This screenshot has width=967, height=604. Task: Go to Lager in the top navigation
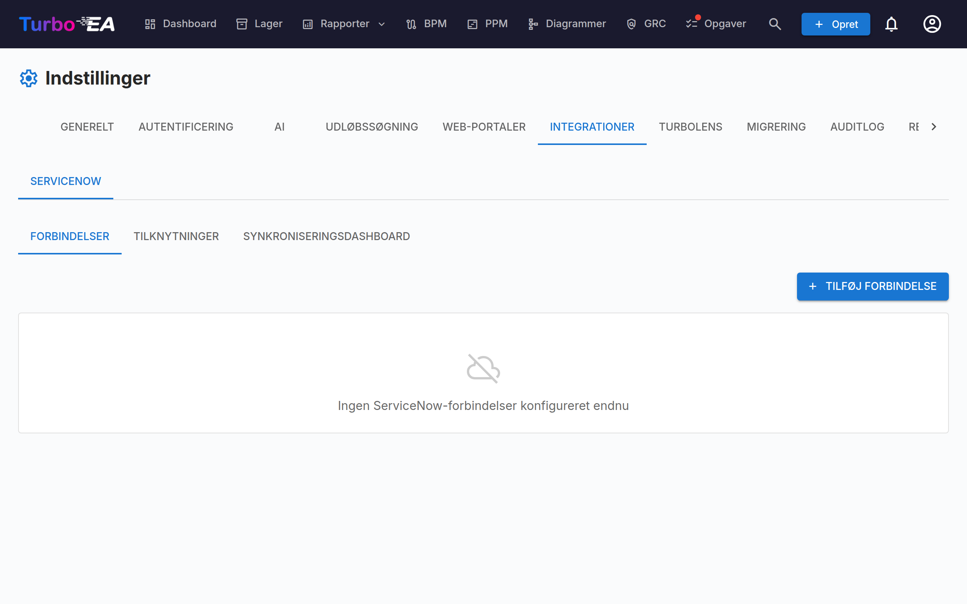260,24
